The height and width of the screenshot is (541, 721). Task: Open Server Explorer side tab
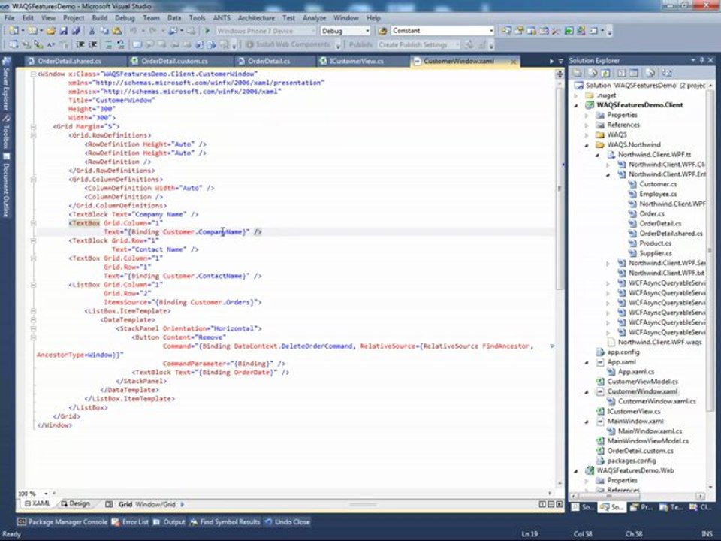coord(6,83)
